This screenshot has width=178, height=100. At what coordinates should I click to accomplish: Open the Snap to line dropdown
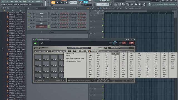tap(88, 5)
